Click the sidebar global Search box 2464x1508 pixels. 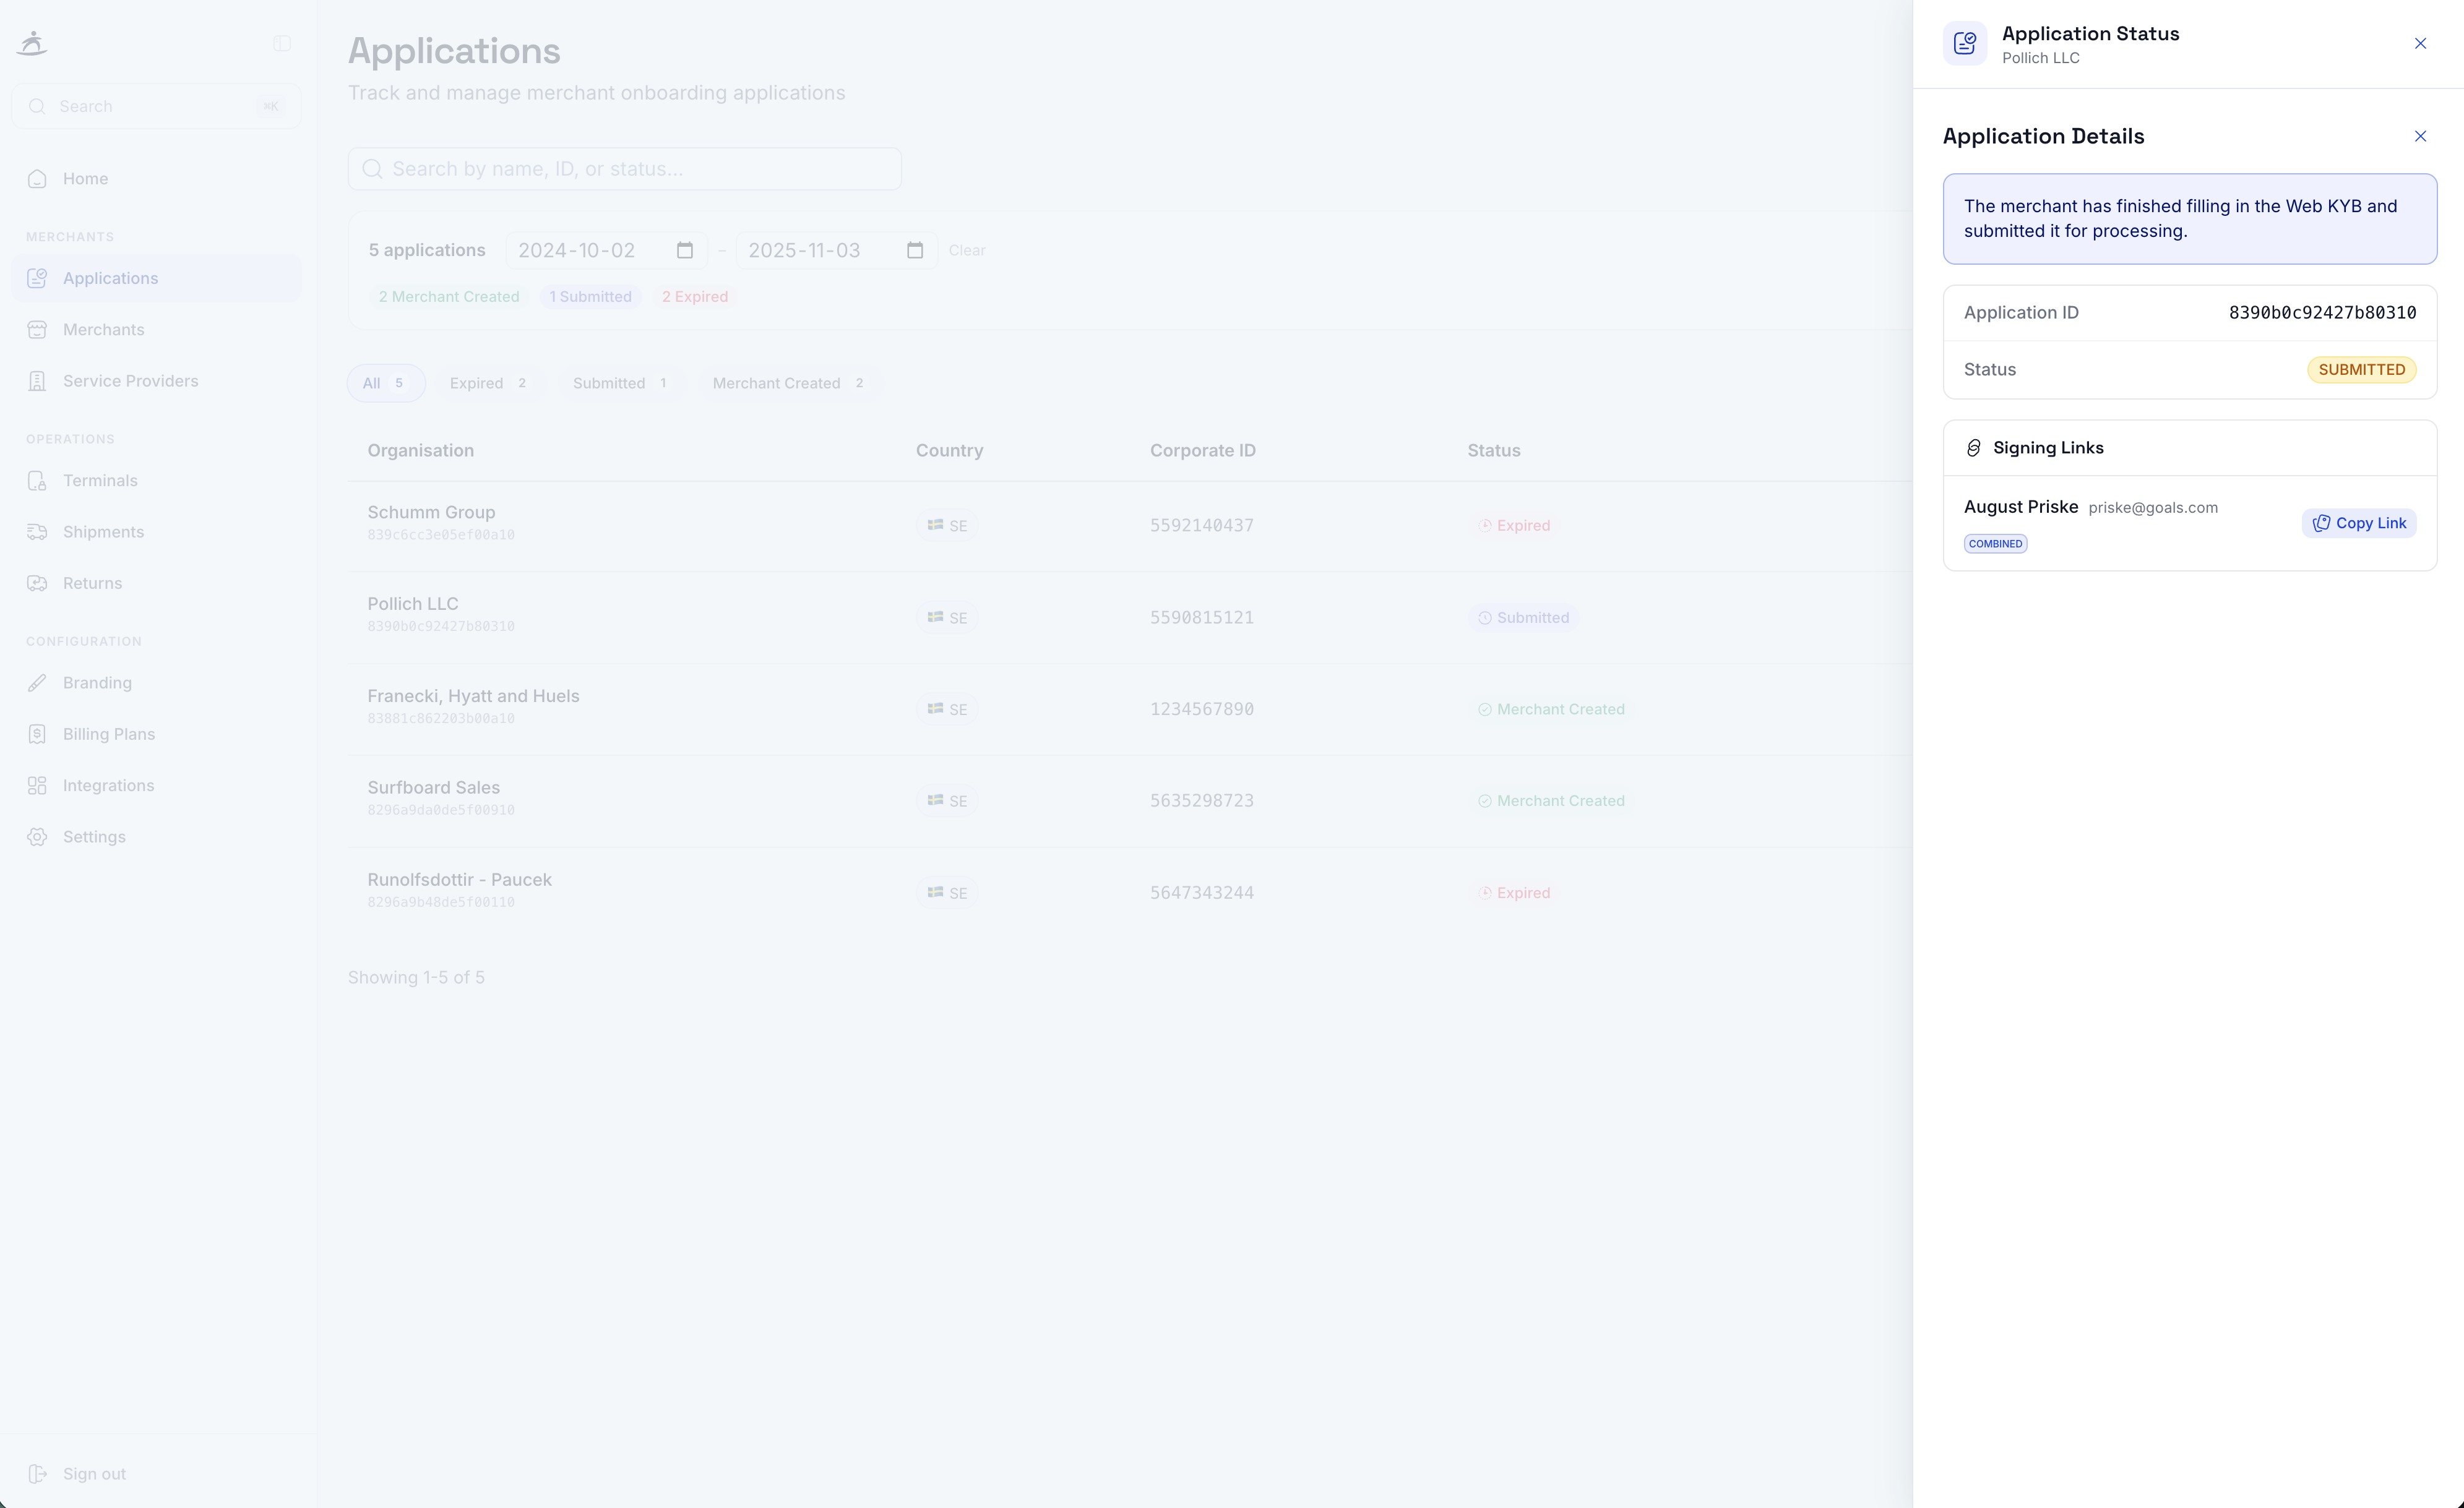[x=155, y=106]
